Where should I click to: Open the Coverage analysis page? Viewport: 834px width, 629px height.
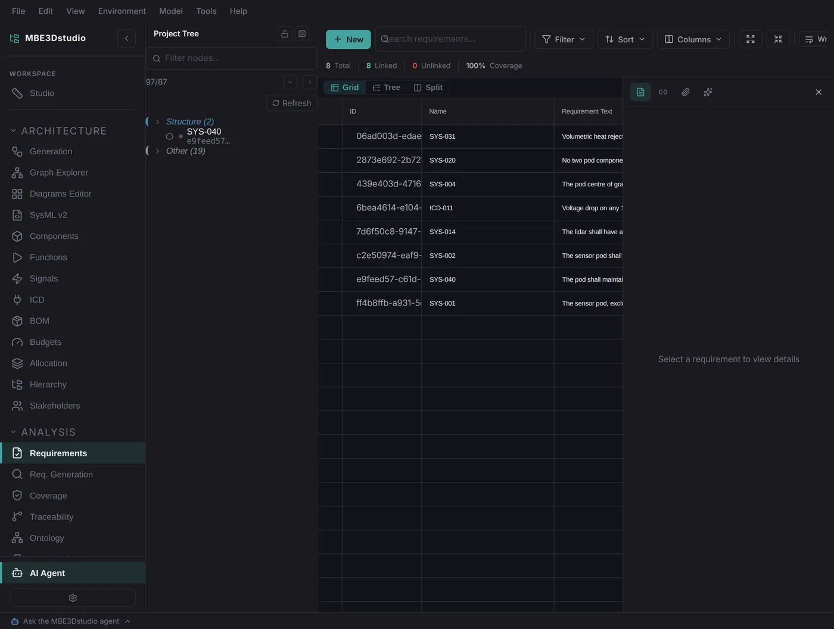pyautogui.click(x=73, y=496)
